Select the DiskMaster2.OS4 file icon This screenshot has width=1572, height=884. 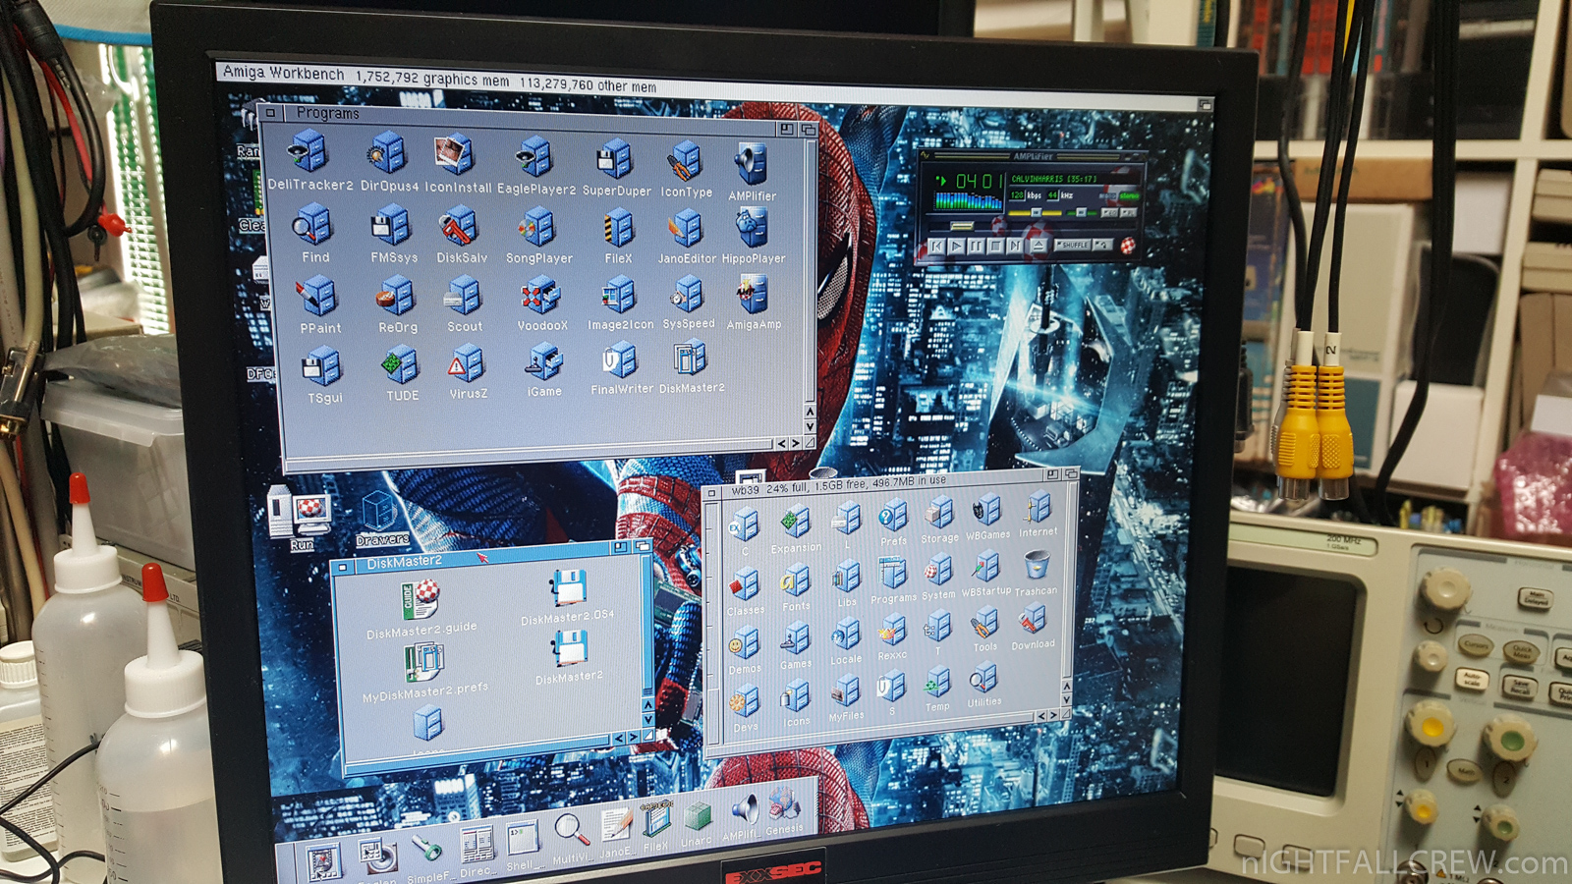coord(568,589)
